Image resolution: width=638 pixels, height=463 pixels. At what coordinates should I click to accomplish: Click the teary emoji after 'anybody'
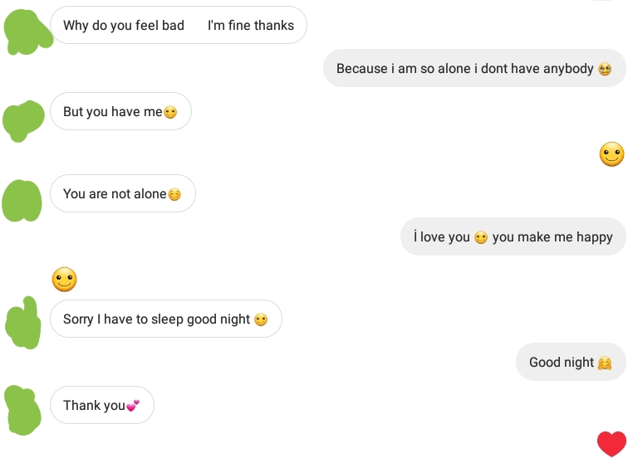(x=605, y=69)
